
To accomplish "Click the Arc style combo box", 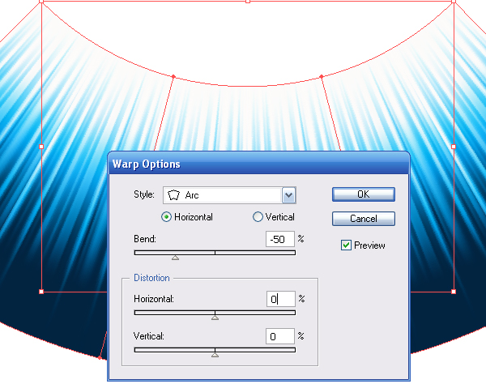I will pyautogui.click(x=229, y=195).
